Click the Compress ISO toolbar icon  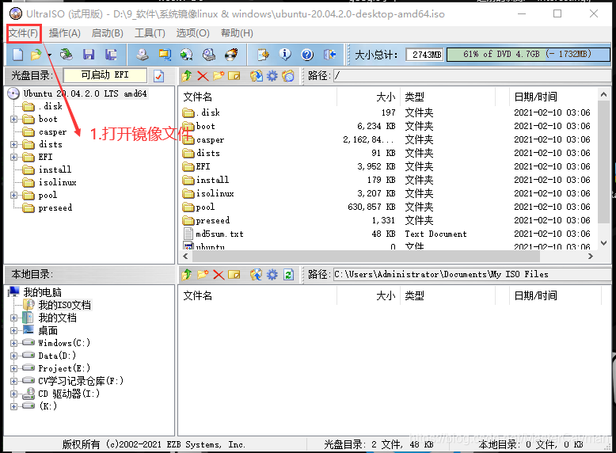pos(187,55)
